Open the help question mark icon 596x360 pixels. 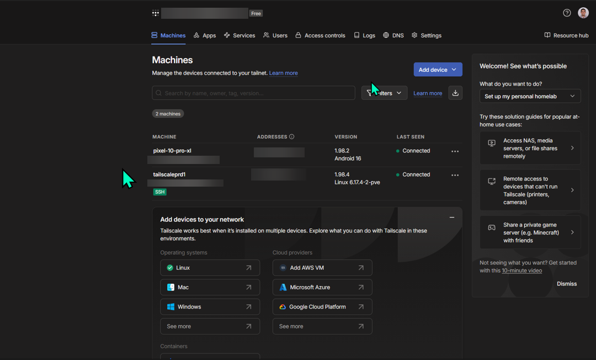click(x=567, y=13)
